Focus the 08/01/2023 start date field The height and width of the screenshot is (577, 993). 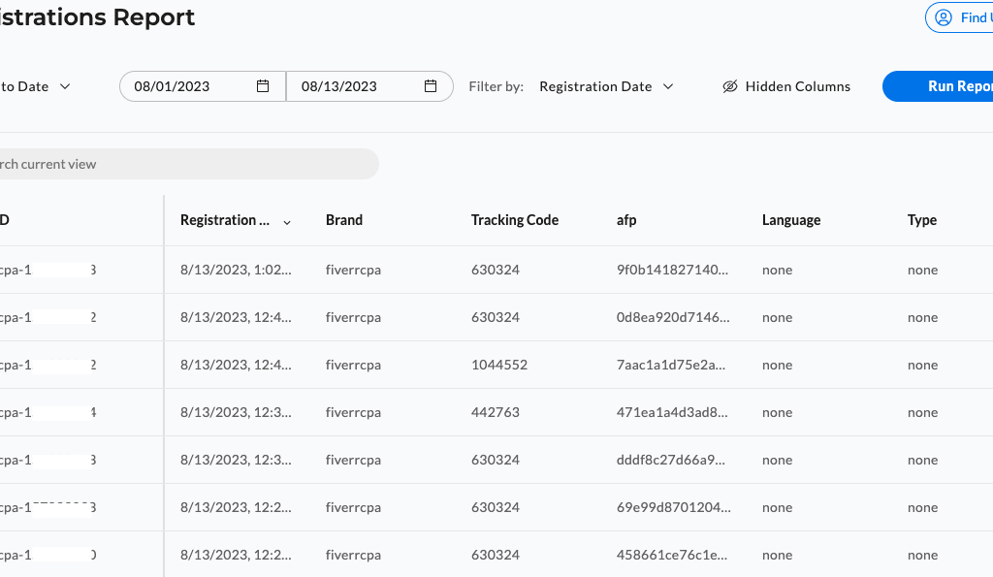pos(203,86)
